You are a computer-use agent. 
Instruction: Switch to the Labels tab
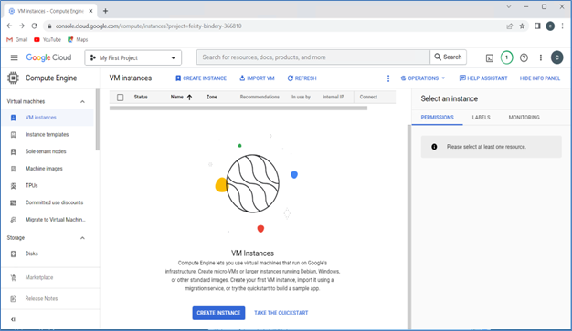pos(481,118)
